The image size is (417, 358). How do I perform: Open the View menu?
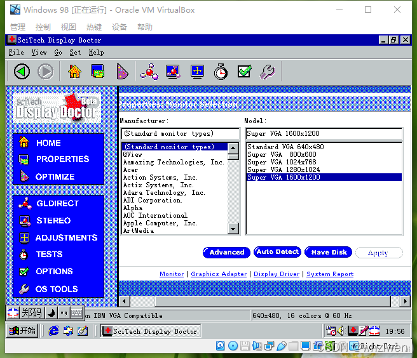tap(39, 52)
